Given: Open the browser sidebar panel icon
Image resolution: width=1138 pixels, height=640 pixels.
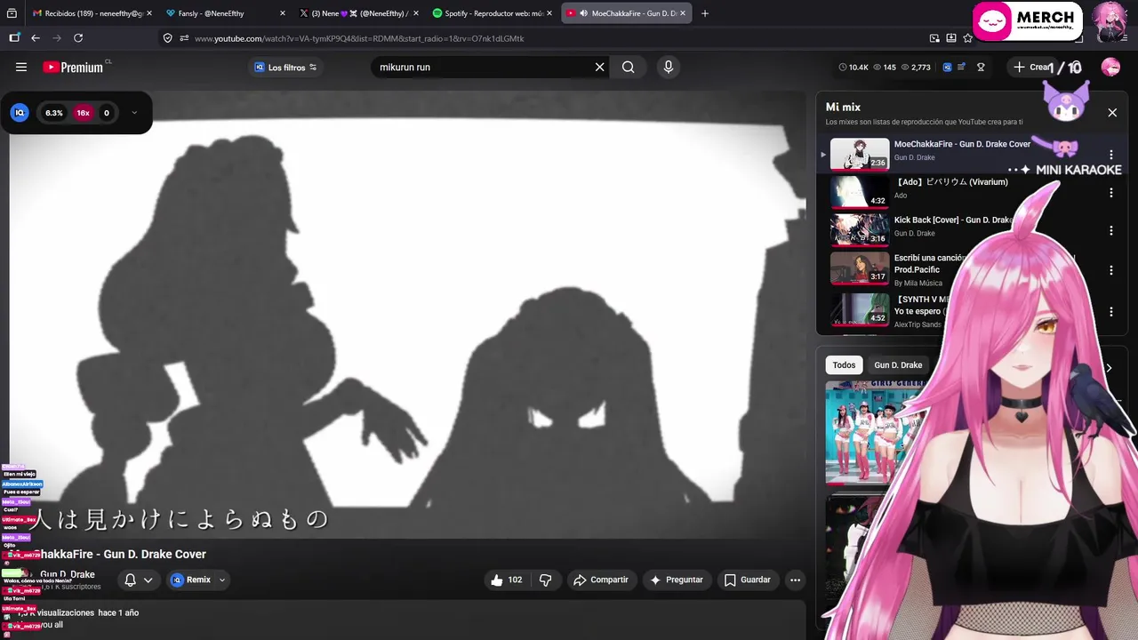Looking at the screenshot, I should pos(14,38).
